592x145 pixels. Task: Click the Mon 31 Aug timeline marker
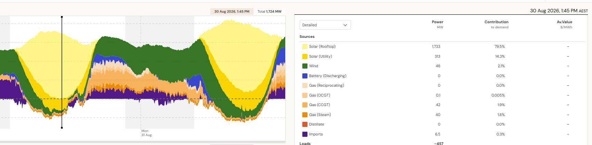146,133
